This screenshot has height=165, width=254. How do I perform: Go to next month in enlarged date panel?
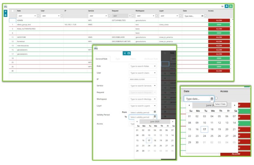pos(235,105)
